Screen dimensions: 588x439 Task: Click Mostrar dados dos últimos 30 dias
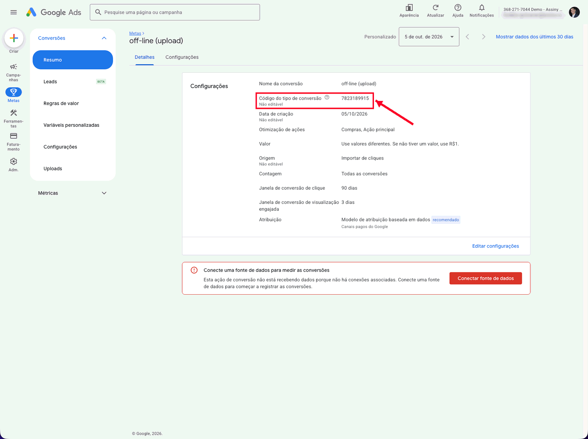(534, 37)
